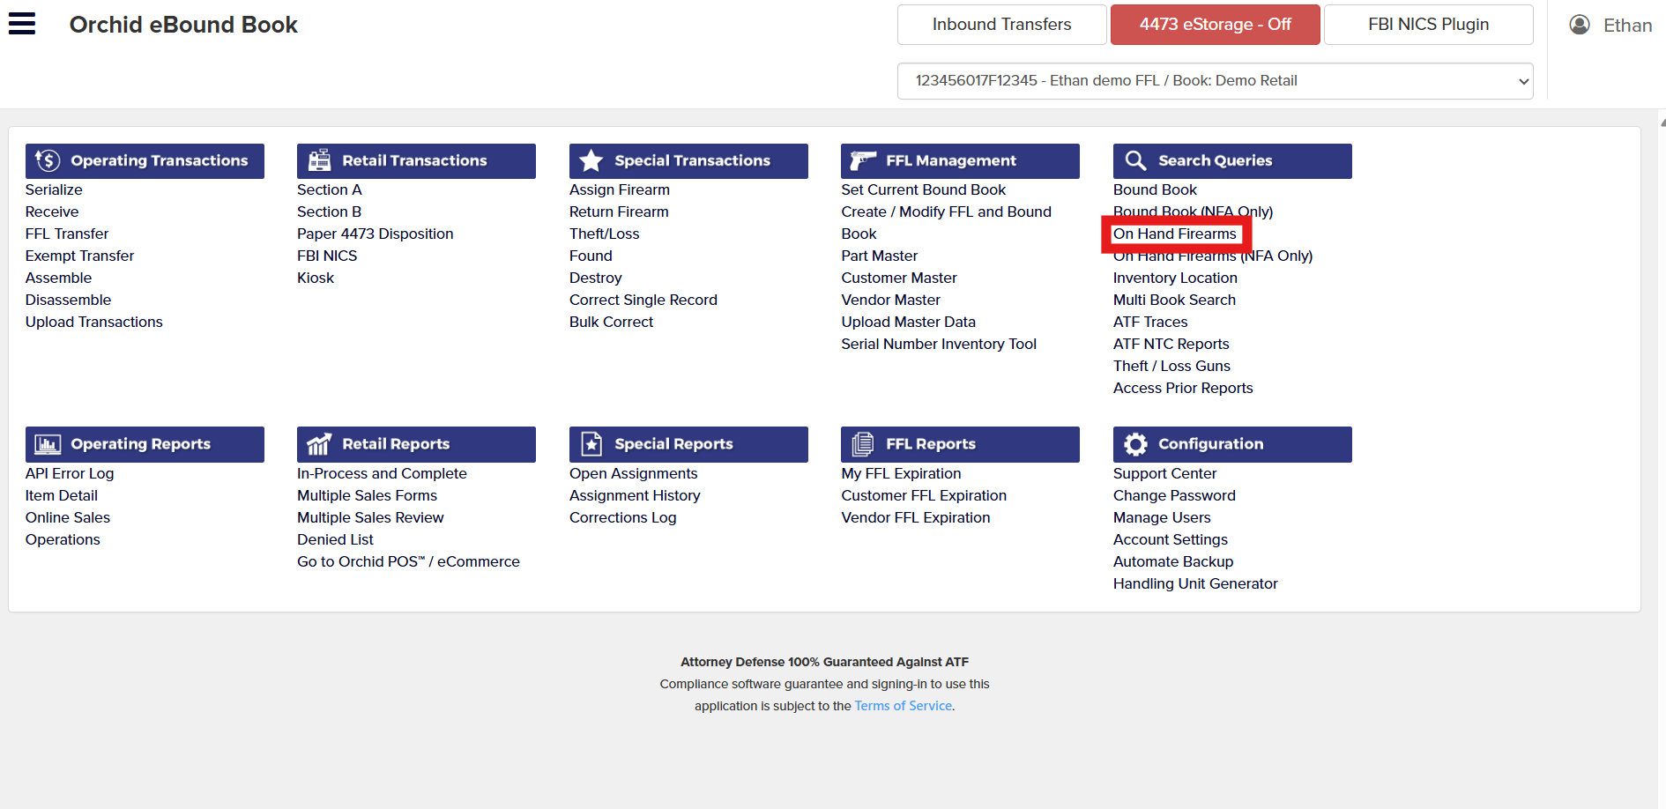This screenshot has width=1666, height=809.
Task: Open Access Prior Reports
Action: [x=1183, y=388]
